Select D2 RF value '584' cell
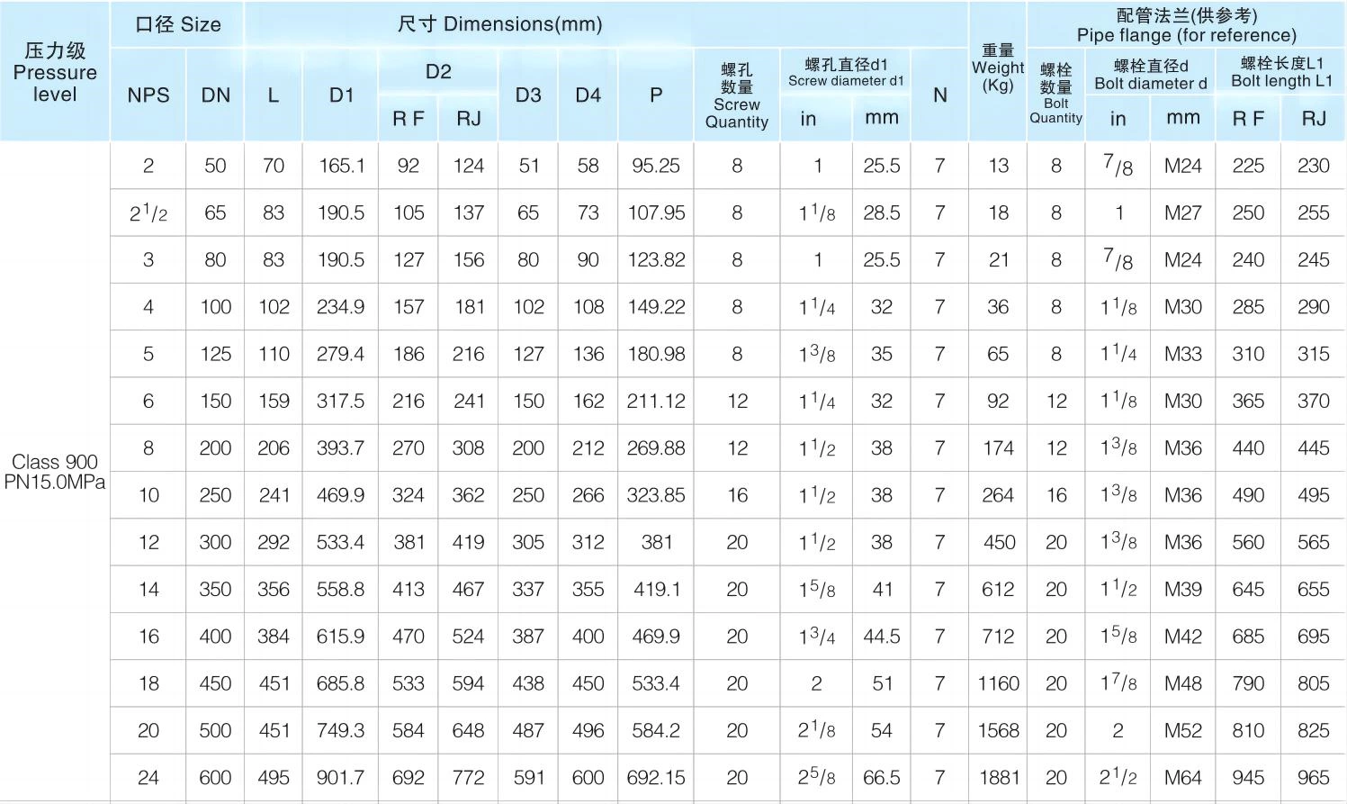 [409, 730]
